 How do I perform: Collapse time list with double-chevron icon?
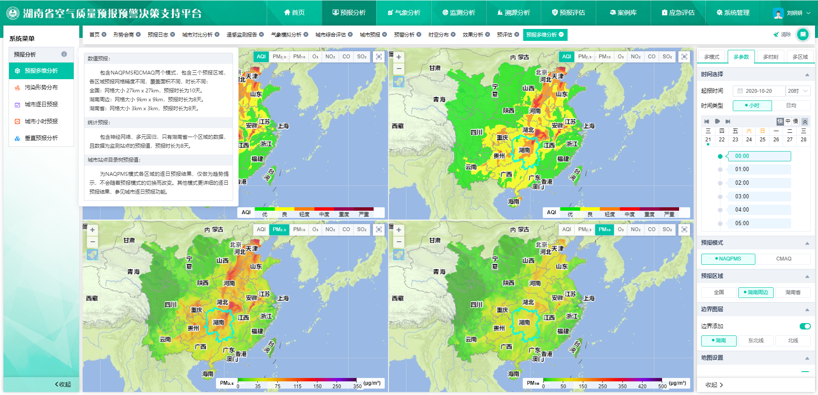(805, 121)
